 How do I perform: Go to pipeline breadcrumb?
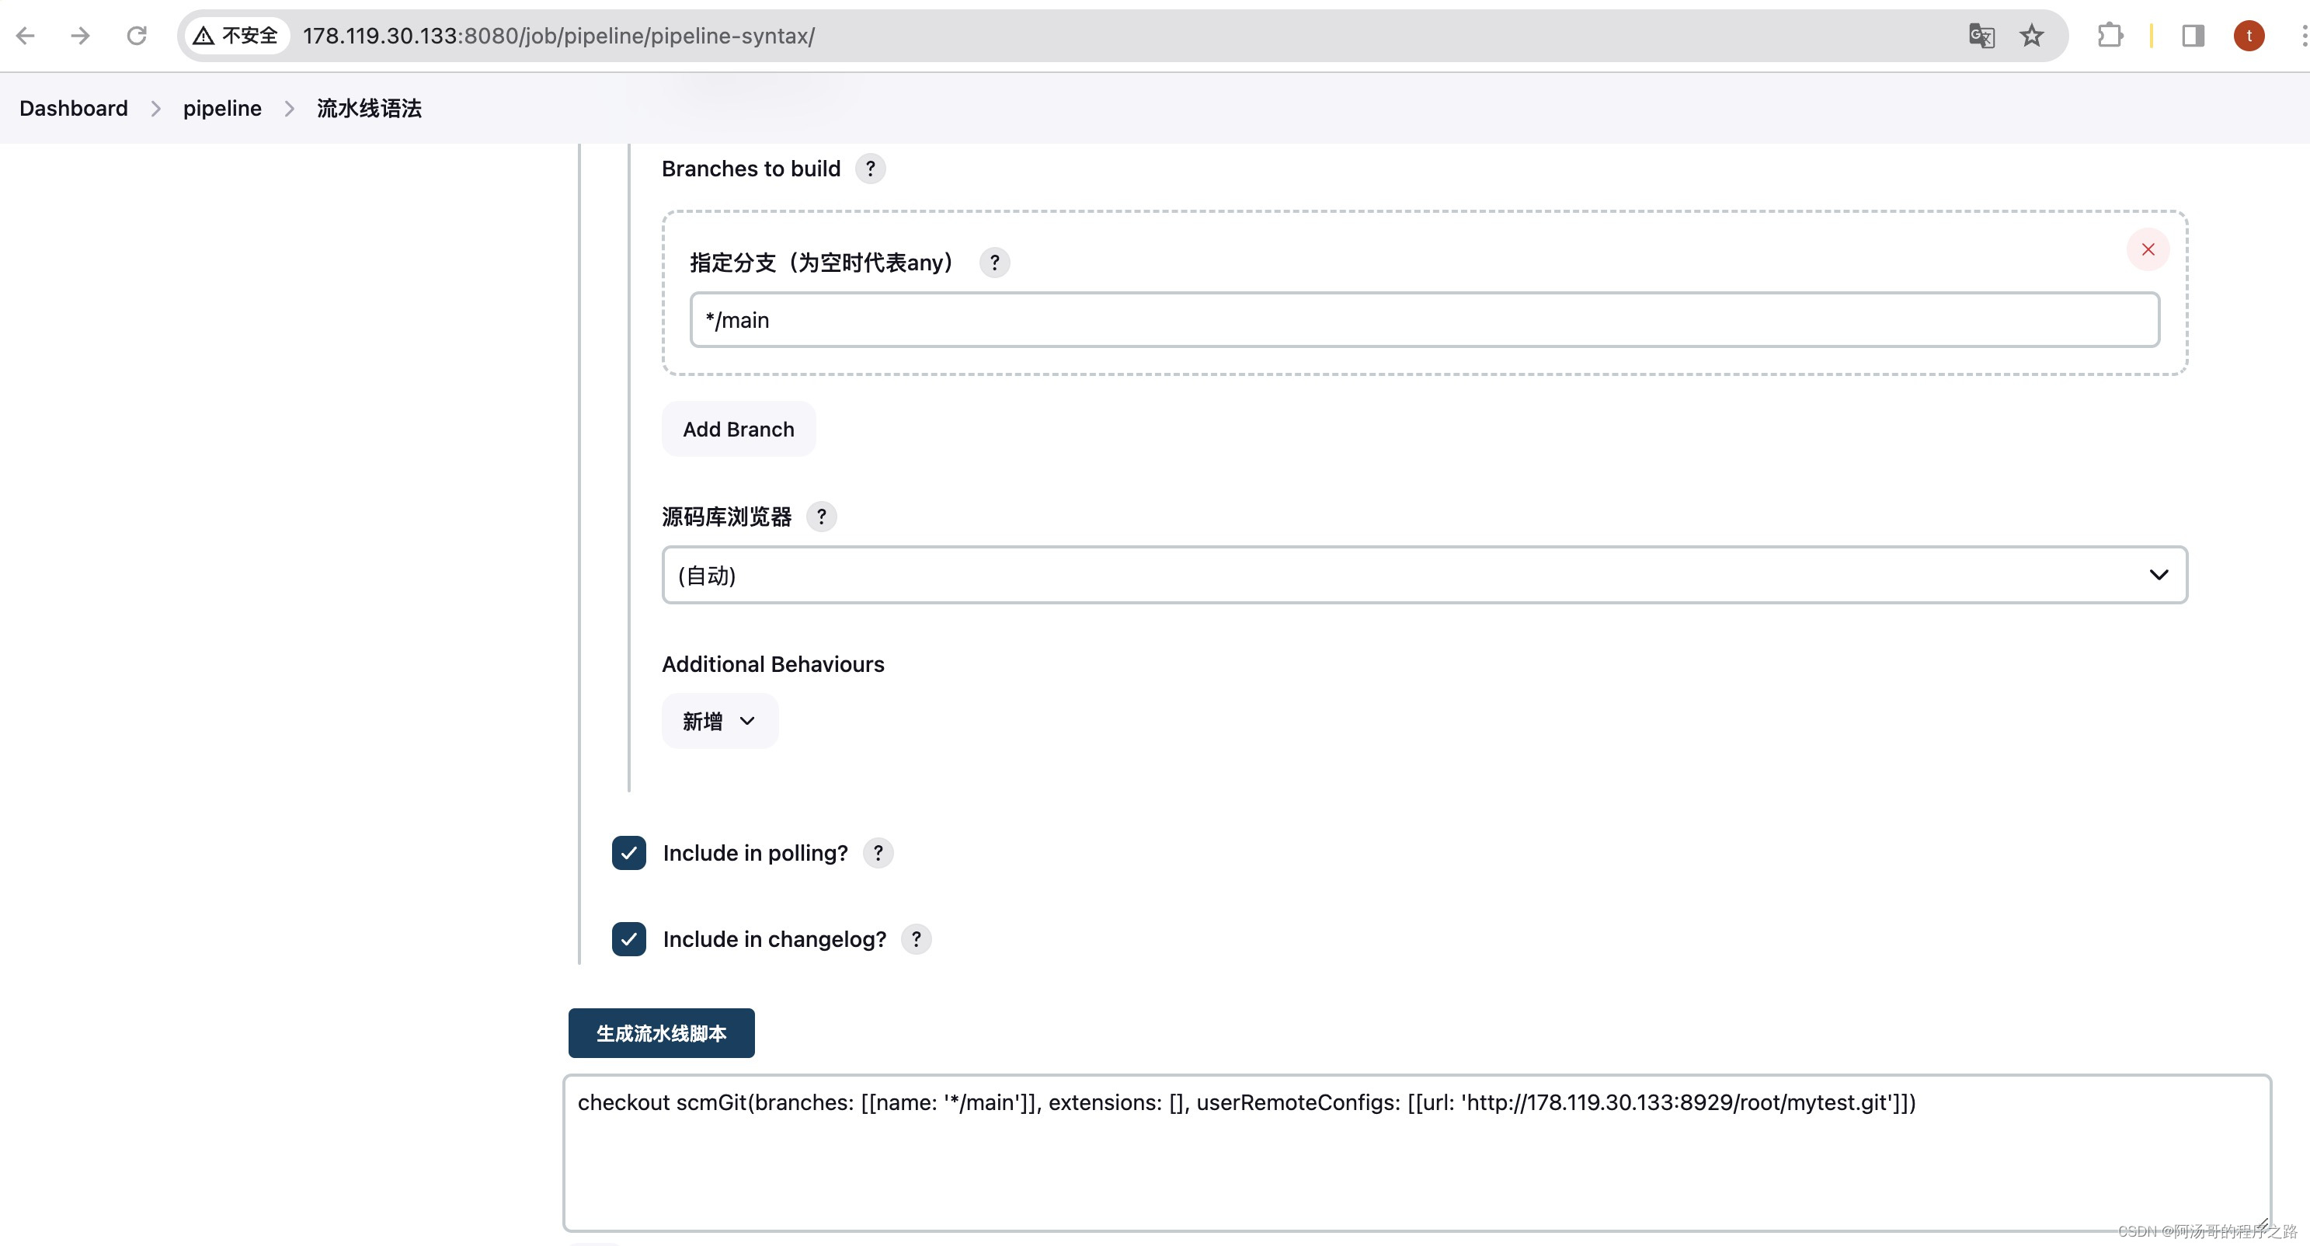pyautogui.click(x=222, y=109)
